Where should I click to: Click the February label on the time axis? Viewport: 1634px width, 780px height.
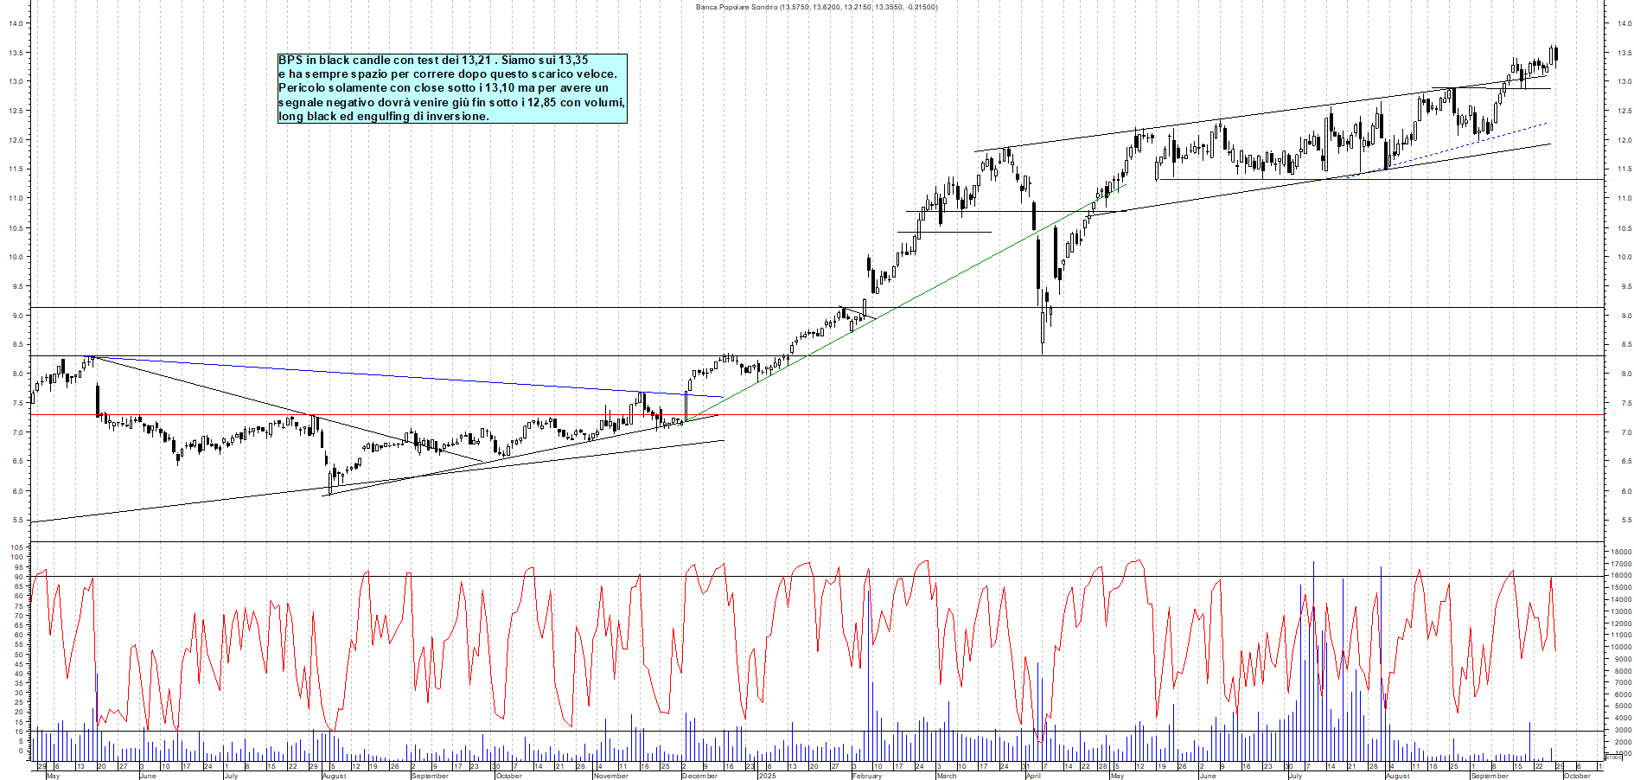866,776
